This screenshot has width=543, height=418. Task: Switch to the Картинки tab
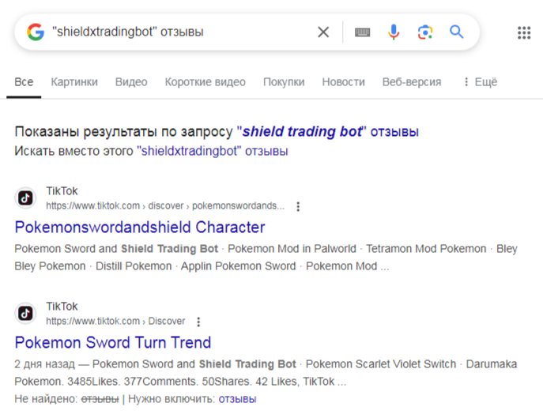point(74,82)
